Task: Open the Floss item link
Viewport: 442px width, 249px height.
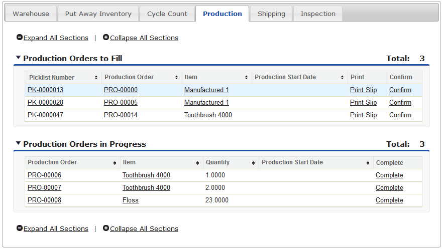Action: point(130,200)
